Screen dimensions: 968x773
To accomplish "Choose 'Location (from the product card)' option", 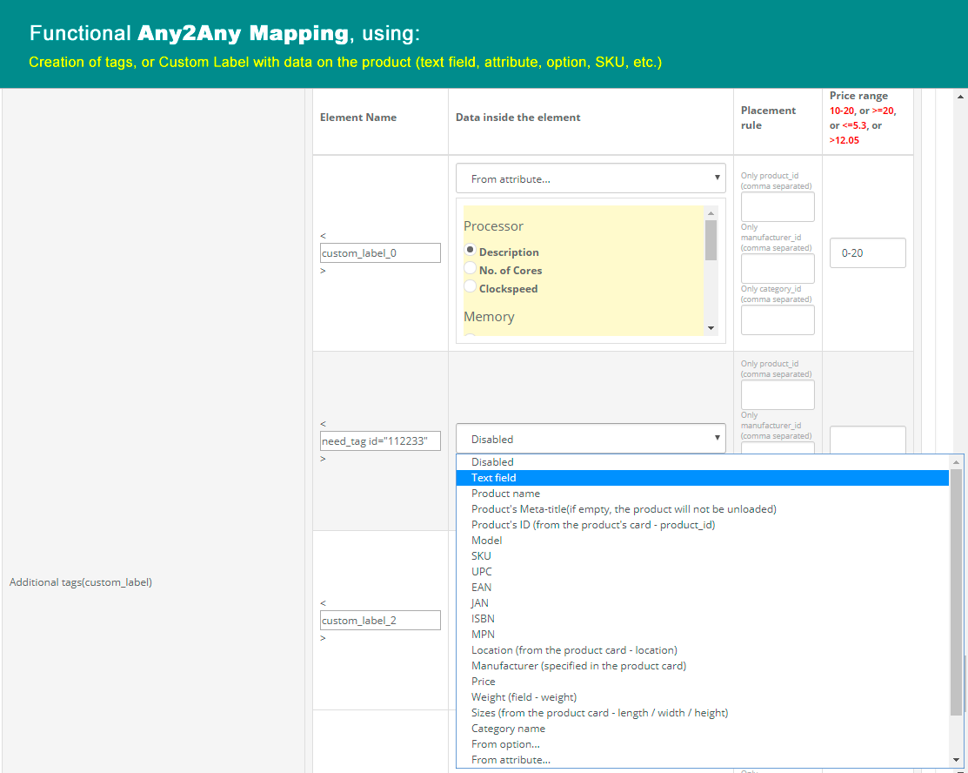I will [703, 650].
